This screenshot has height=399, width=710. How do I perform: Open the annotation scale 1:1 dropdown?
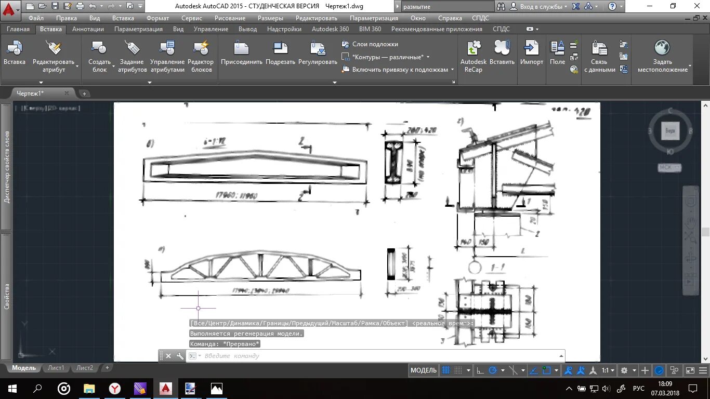pos(608,370)
